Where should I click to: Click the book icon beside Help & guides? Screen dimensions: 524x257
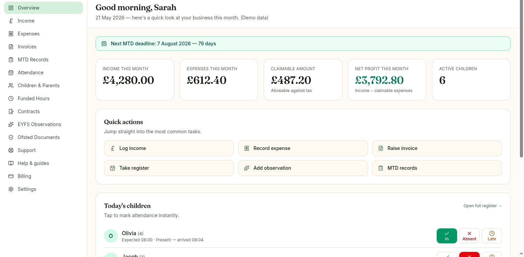point(11,163)
